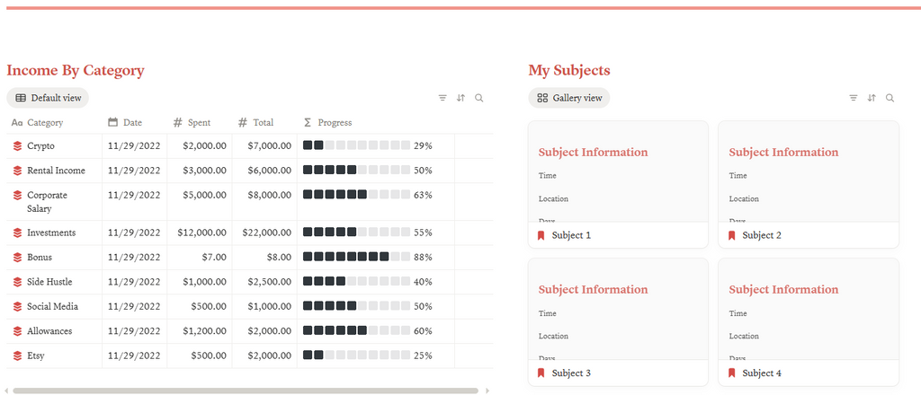Click the Bonus row stack icon
This screenshot has width=921, height=395.
[18, 258]
